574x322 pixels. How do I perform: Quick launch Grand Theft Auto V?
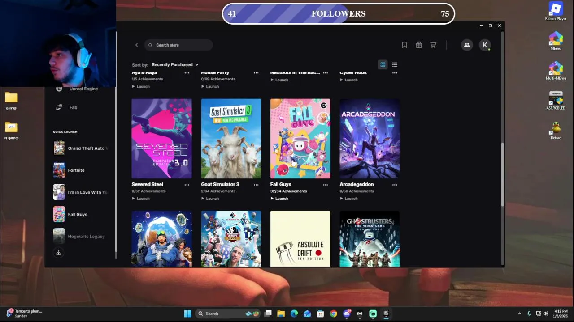pos(81,148)
